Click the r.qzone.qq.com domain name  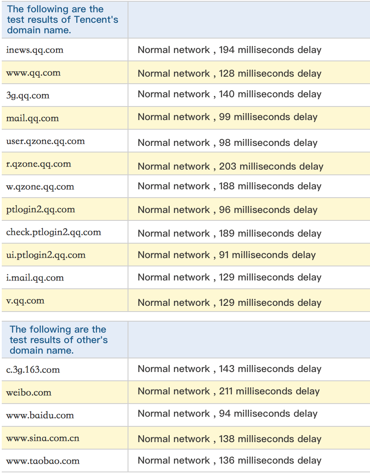point(39,164)
